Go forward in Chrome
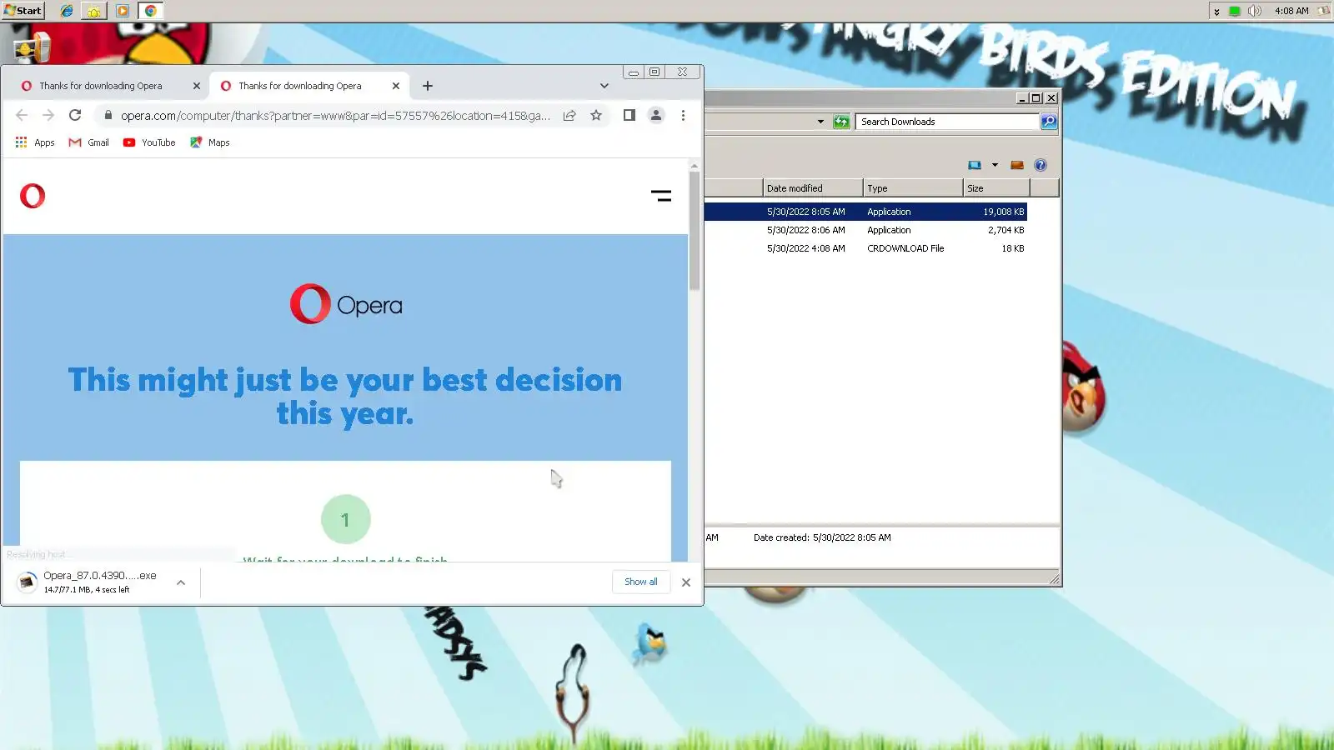The width and height of the screenshot is (1334, 750). (x=48, y=116)
